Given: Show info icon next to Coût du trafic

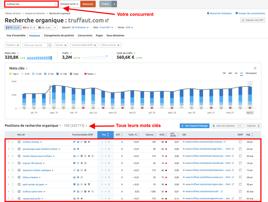Looking at the screenshot, I should pyautogui.click(x=135, y=53).
